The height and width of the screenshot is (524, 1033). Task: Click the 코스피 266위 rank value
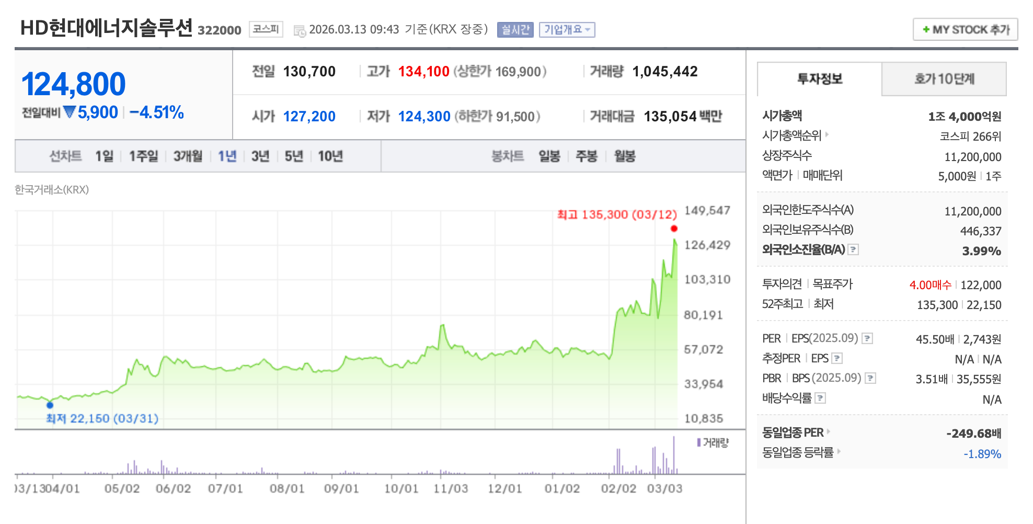tap(970, 136)
